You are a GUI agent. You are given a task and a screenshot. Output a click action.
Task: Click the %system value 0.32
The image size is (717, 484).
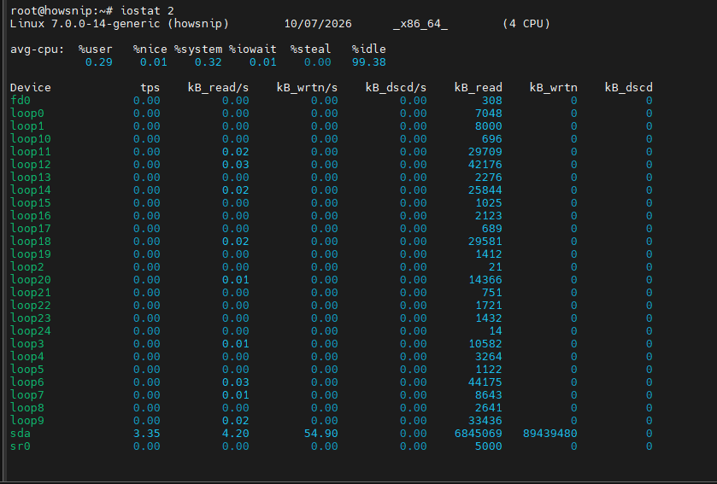(208, 62)
